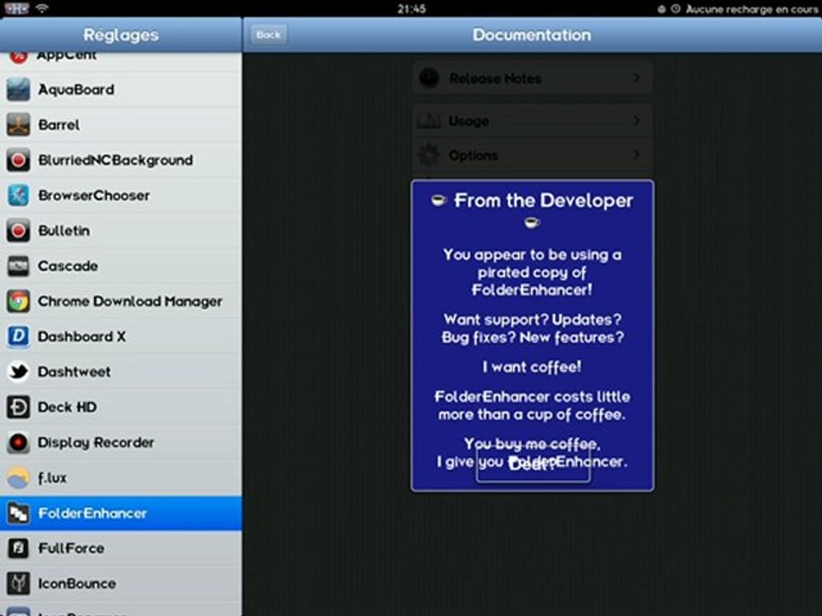822x616 pixels.
Task: Tap the 'Aucune recharge en cours' status
Action: pos(751,9)
